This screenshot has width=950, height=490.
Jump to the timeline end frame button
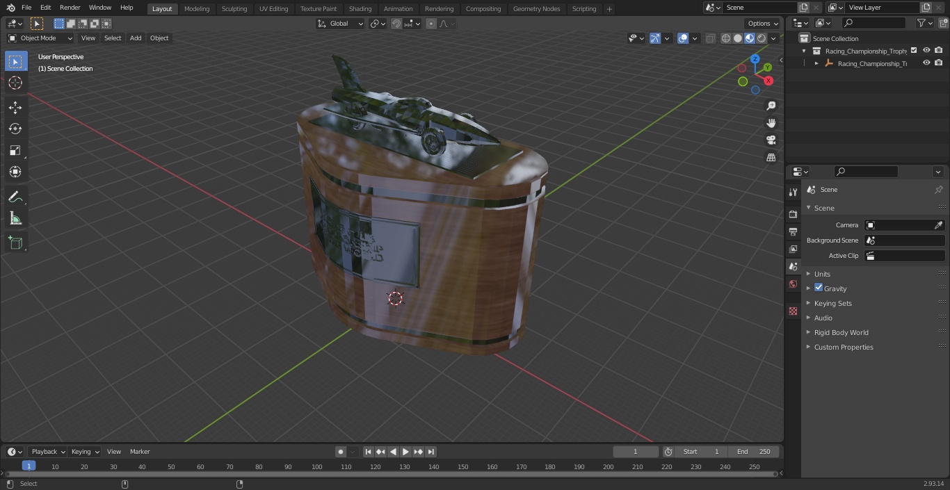(430, 452)
